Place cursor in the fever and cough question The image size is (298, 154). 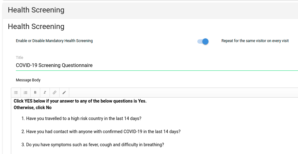tap(95, 145)
